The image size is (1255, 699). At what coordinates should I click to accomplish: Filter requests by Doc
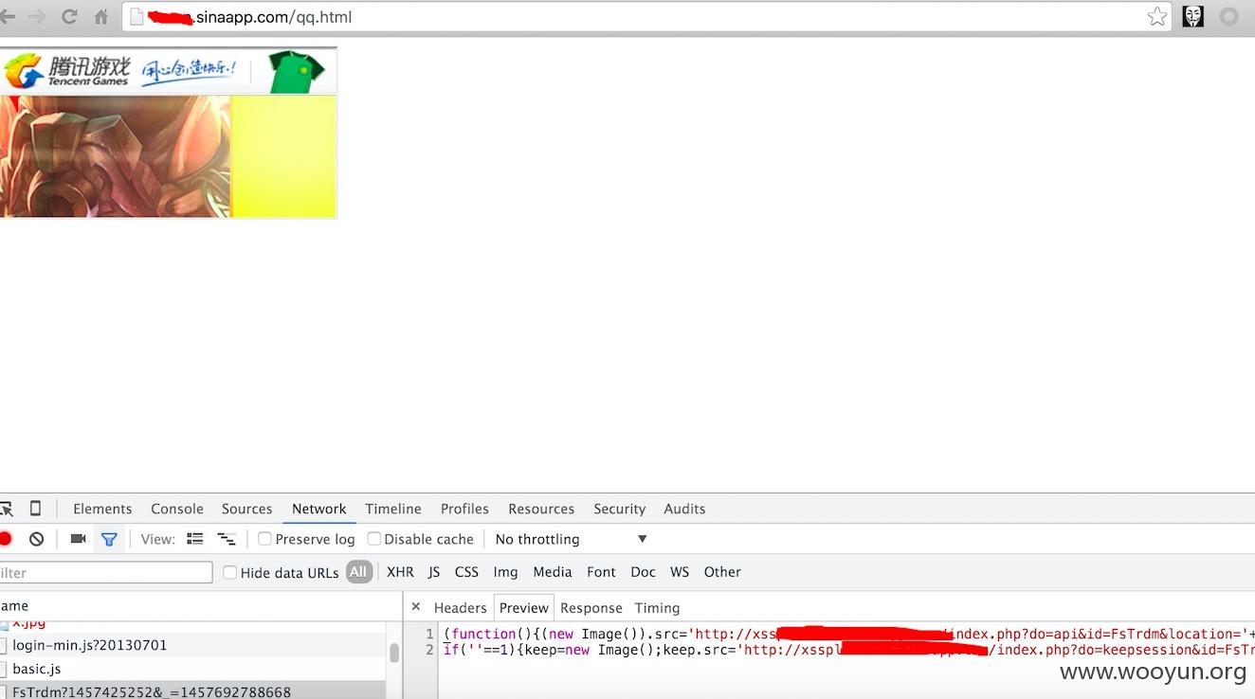(643, 572)
